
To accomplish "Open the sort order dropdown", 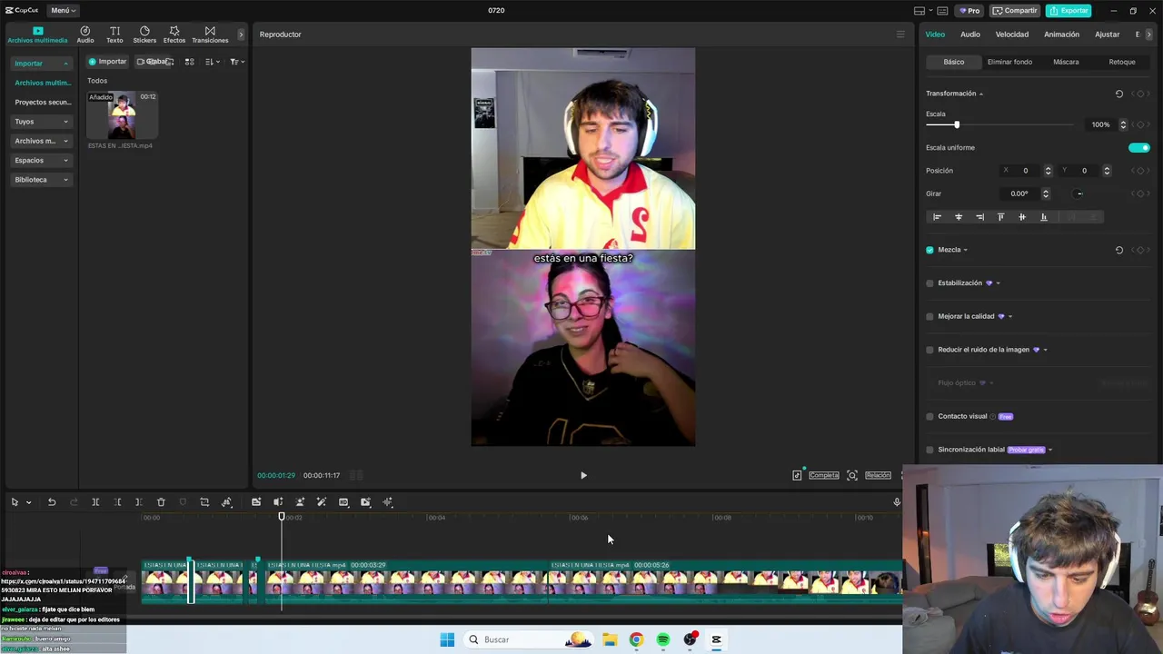I will (x=212, y=62).
